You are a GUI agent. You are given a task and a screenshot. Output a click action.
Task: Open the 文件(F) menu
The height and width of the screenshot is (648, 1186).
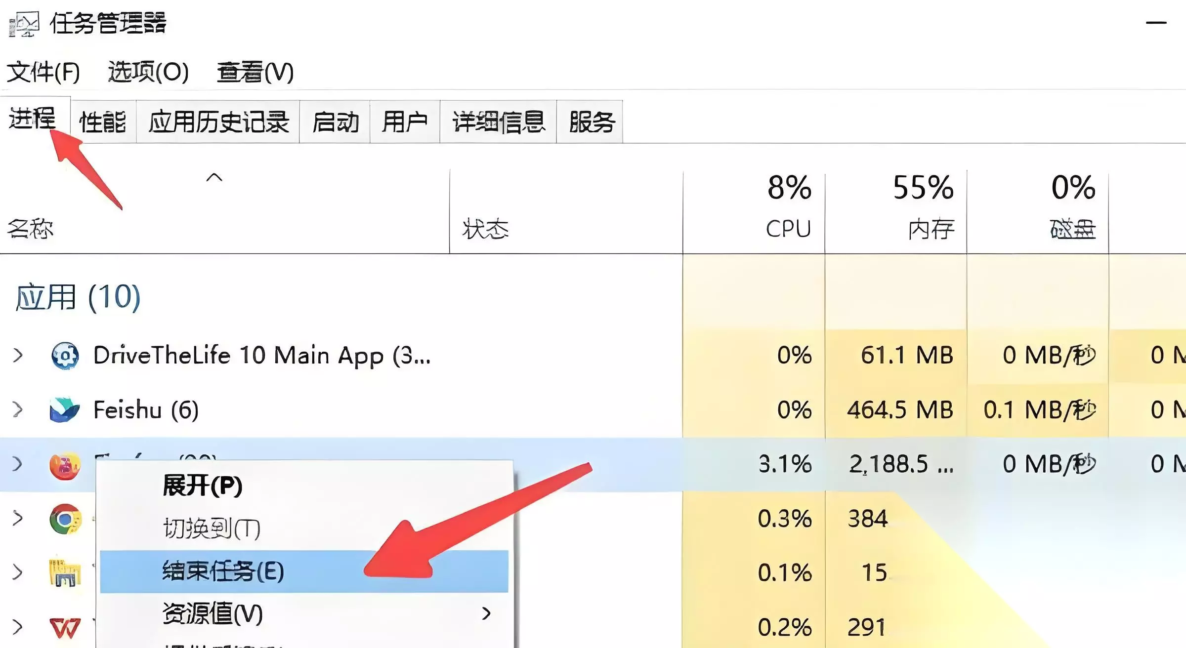[x=43, y=73]
